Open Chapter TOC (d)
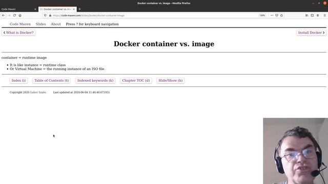Viewport: 328px width, 184px height. point(136,81)
